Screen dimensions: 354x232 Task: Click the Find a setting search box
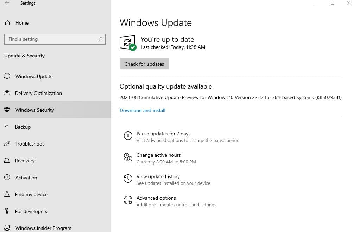tap(55, 39)
